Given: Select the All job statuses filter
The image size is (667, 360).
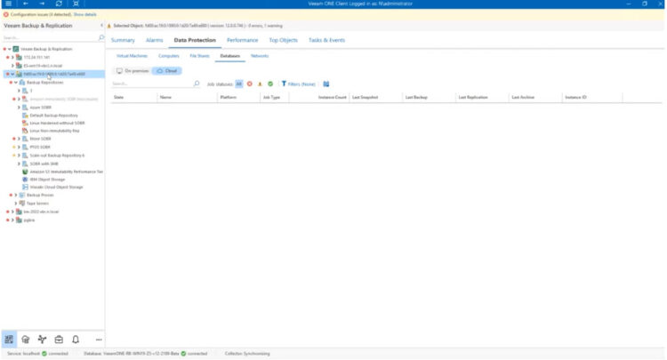Looking at the screenshot, I should [239, 84].
